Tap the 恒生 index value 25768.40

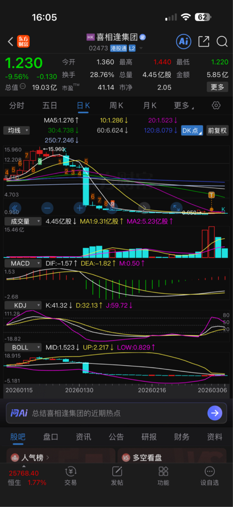[x=24, y=473]
